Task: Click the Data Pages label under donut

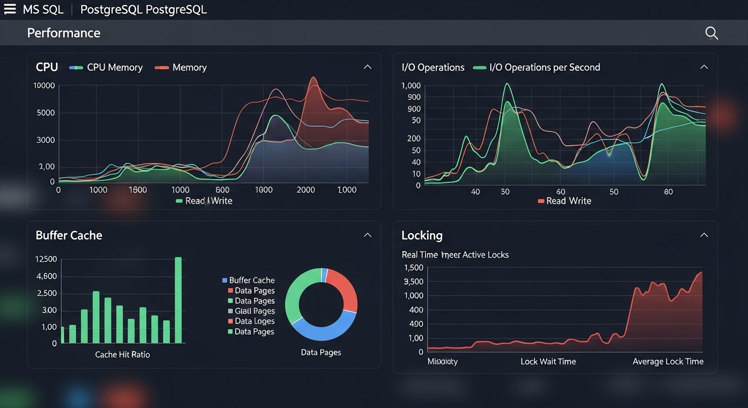Action: 321,352
